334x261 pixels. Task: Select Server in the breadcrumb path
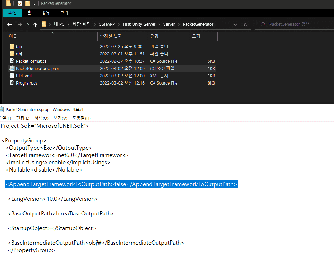click(x=169, y=24)
